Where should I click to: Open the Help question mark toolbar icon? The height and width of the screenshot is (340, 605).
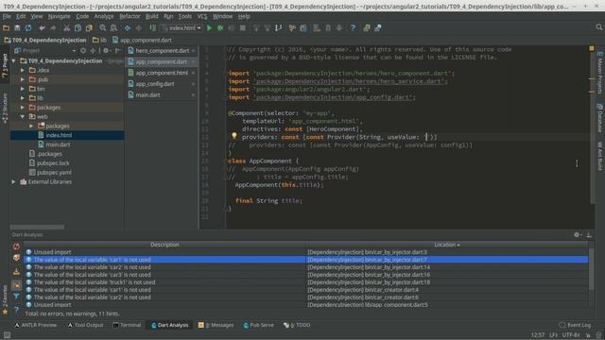point(353,27)
